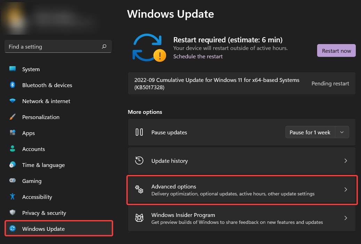Select Windows Update in the sidebar
Screen dimensions: 361x244
(x=59, y=228)
